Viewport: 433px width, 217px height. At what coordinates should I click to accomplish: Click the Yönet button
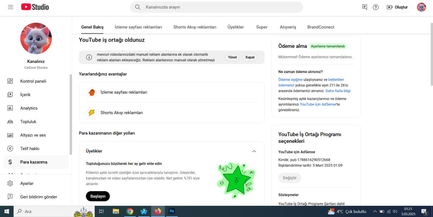coord(232,57)
